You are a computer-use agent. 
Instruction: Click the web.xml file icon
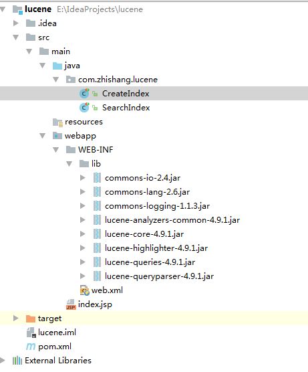coord(85,290)
